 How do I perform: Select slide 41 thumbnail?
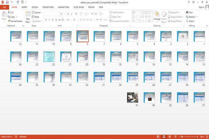click(x=132, y=98)
